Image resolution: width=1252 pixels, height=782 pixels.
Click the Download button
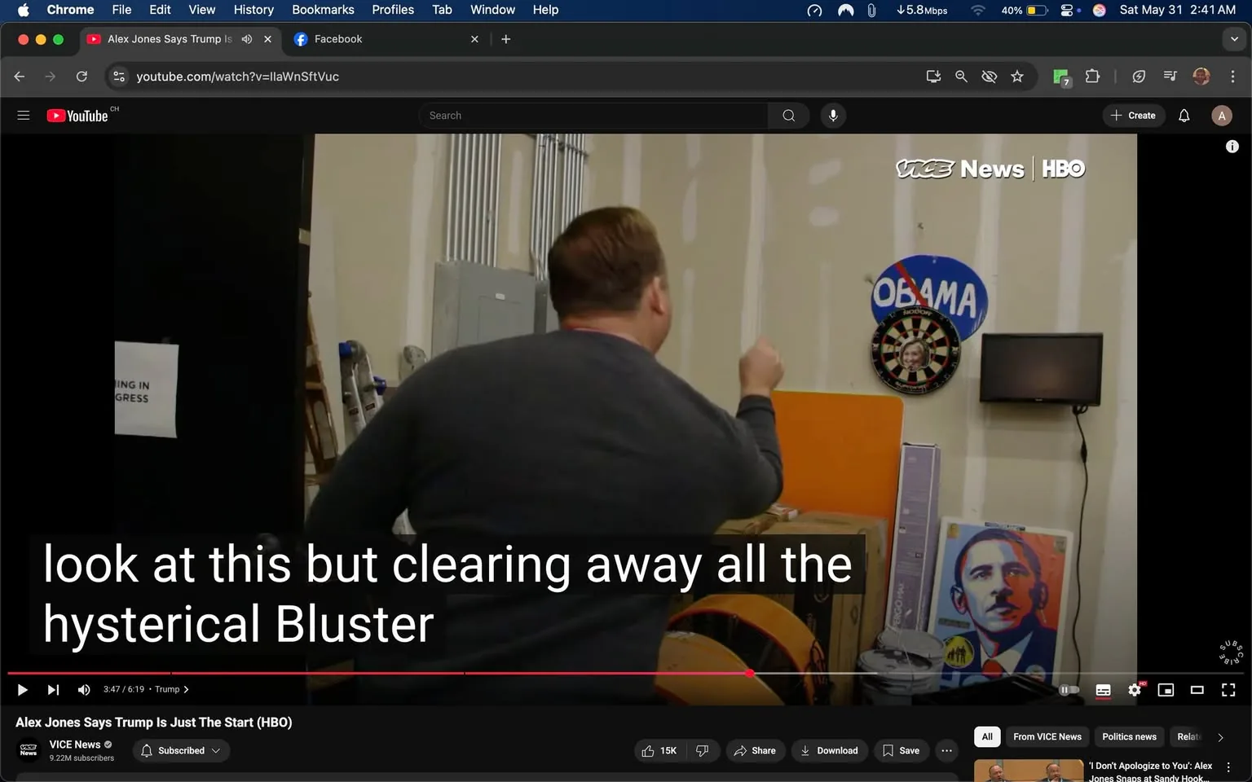829,750
